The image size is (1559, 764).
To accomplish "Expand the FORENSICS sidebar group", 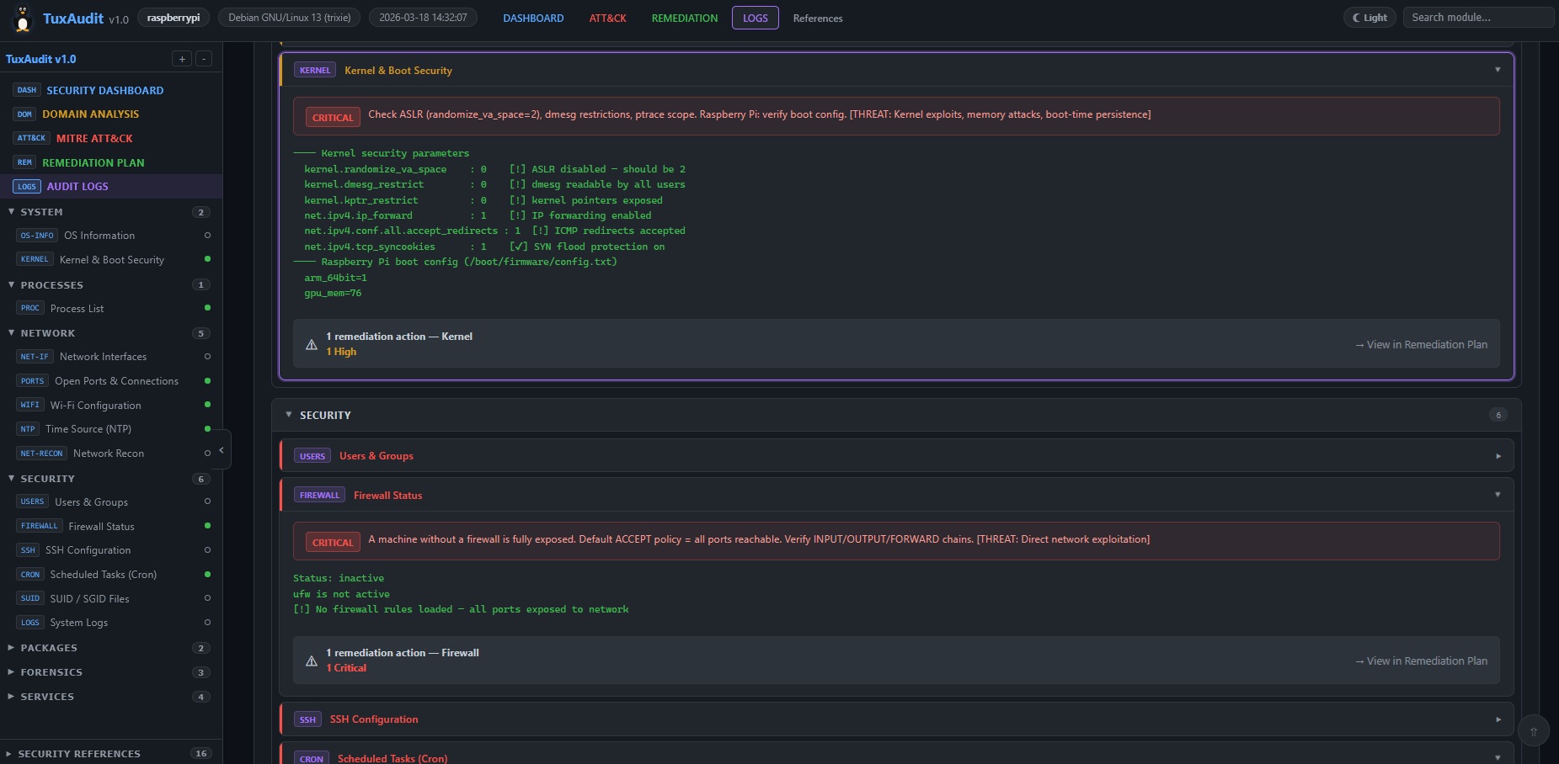I will tap(12, 672).
